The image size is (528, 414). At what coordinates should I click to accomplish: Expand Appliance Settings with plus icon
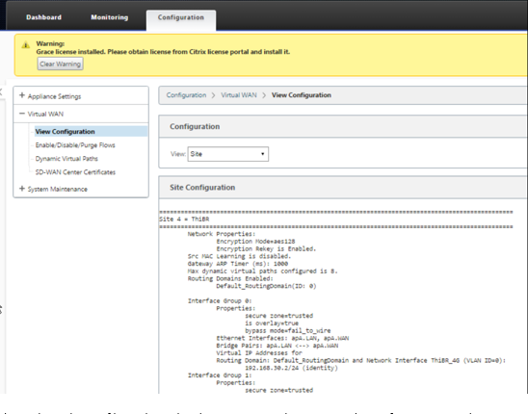22,95
